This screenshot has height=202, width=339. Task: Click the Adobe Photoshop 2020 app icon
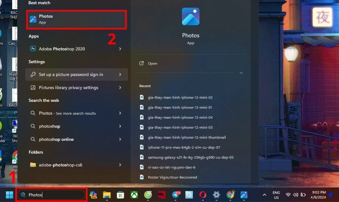[33, 49]
